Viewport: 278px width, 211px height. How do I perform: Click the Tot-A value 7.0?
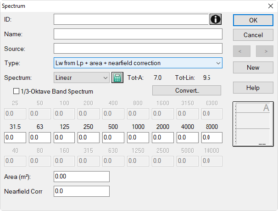[x=158, y=78]
